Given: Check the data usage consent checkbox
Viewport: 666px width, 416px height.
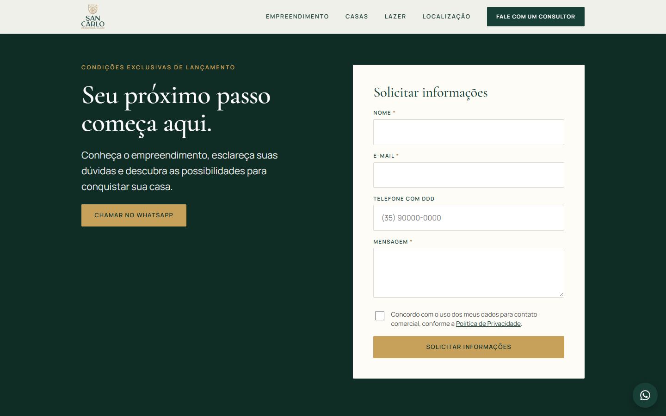Looking at the screenshot, I should click(380, 316).
